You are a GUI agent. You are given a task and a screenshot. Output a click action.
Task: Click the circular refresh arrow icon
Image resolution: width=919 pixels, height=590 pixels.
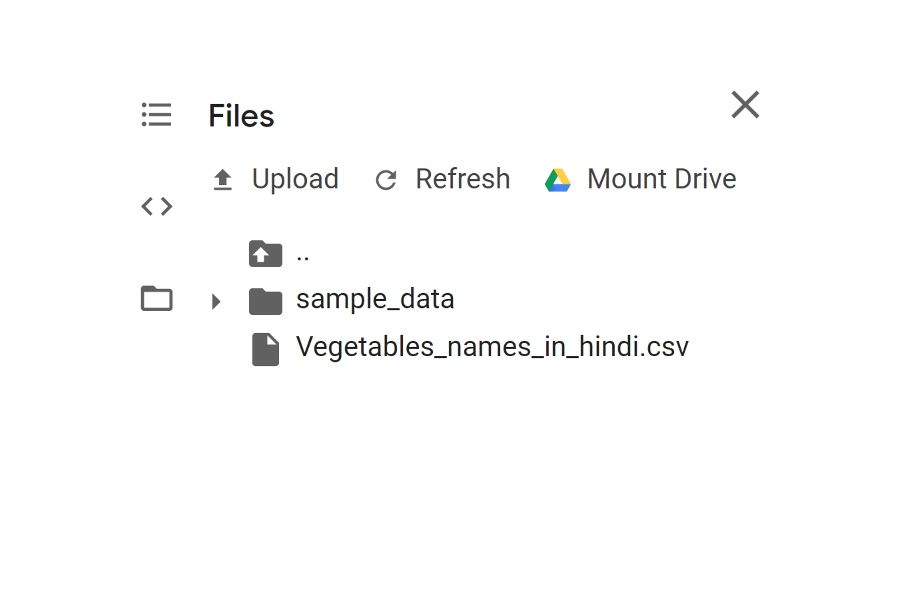coord(386,180)
